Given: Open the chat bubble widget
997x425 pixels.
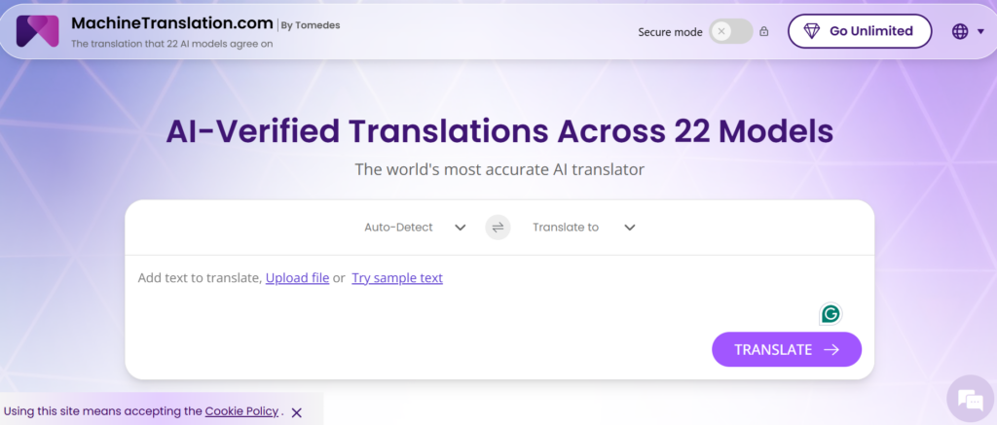Looking at the screenshot, I should [x=970, y=399].
